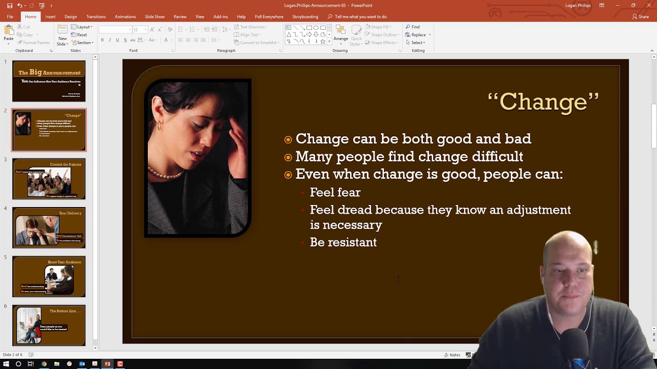Click the Find magnifier command
The image size is (657, 369).
coord(412,27)
